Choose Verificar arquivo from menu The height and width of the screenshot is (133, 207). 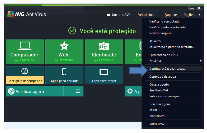[162, 33]
